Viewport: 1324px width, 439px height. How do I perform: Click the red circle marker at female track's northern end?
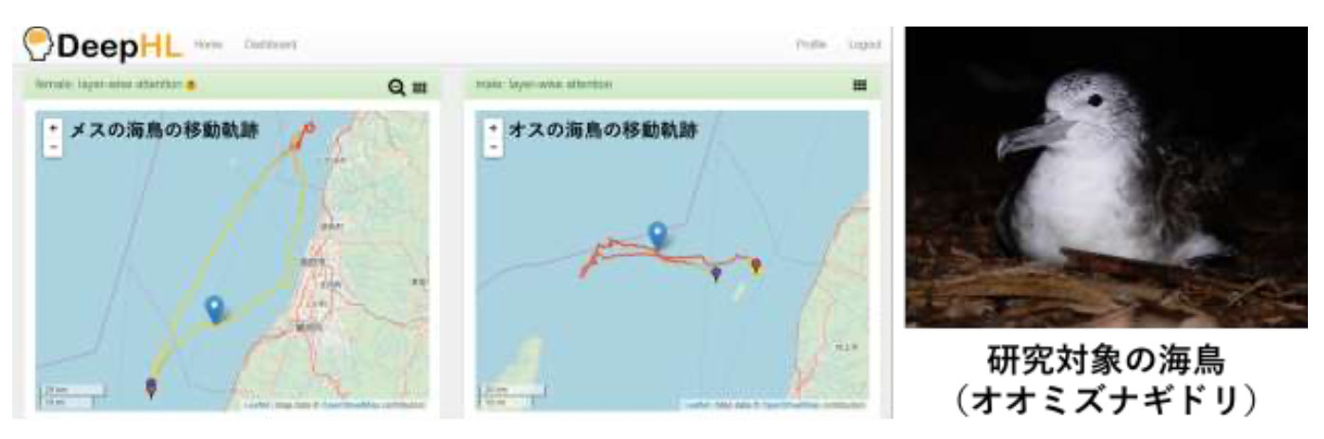(308, 127)
